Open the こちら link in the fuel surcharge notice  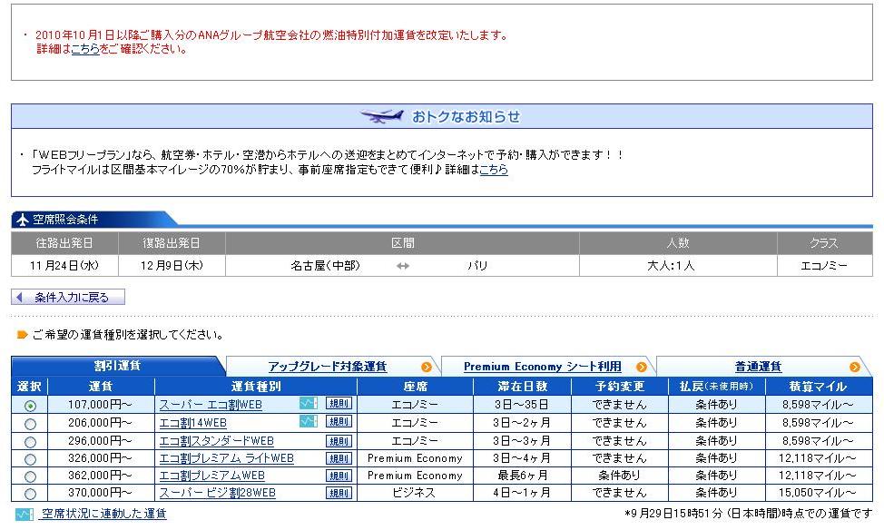tap(85, 49)
